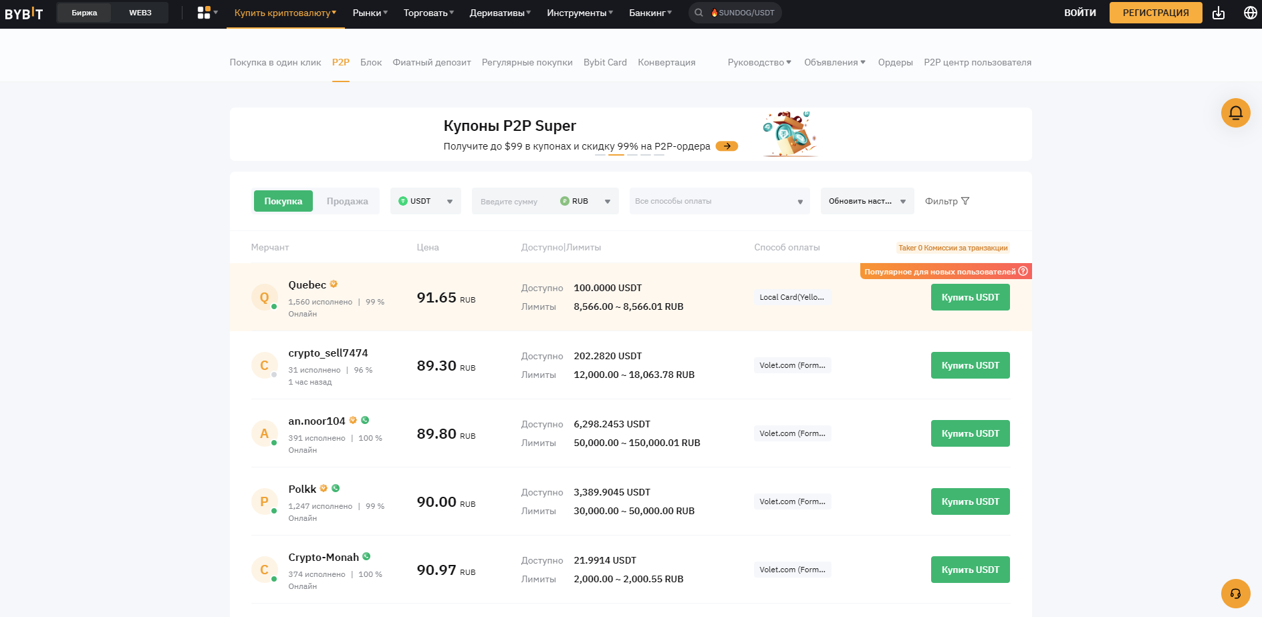This screenshot has height=617, width=1262.
Task: Click the help question mark on popular badge
Action: tap(1023, 271)
